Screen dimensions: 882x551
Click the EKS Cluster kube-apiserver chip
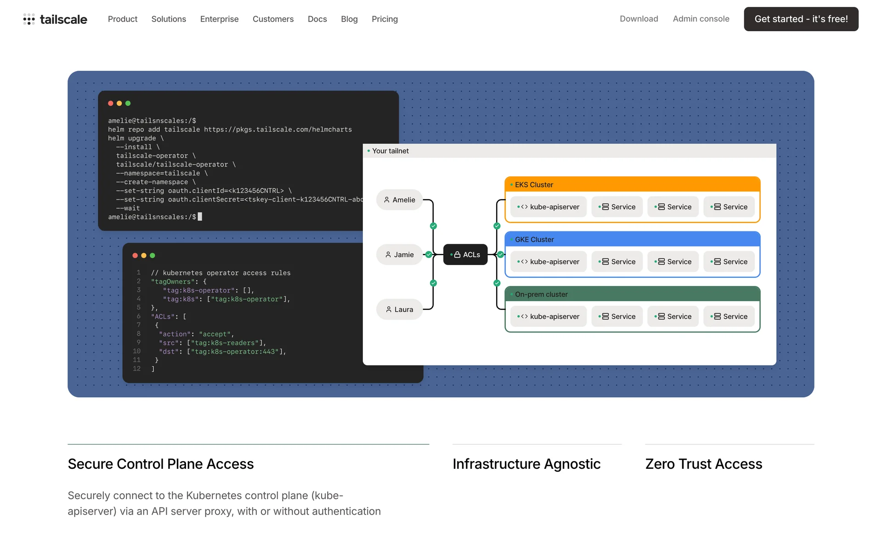click(548, 207)
